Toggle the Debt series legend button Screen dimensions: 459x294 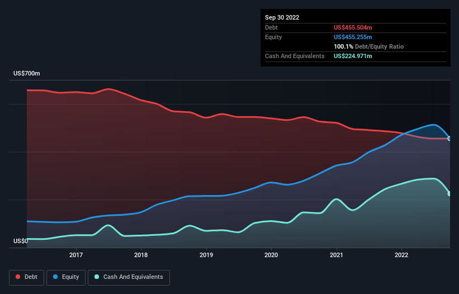(27, 277)
